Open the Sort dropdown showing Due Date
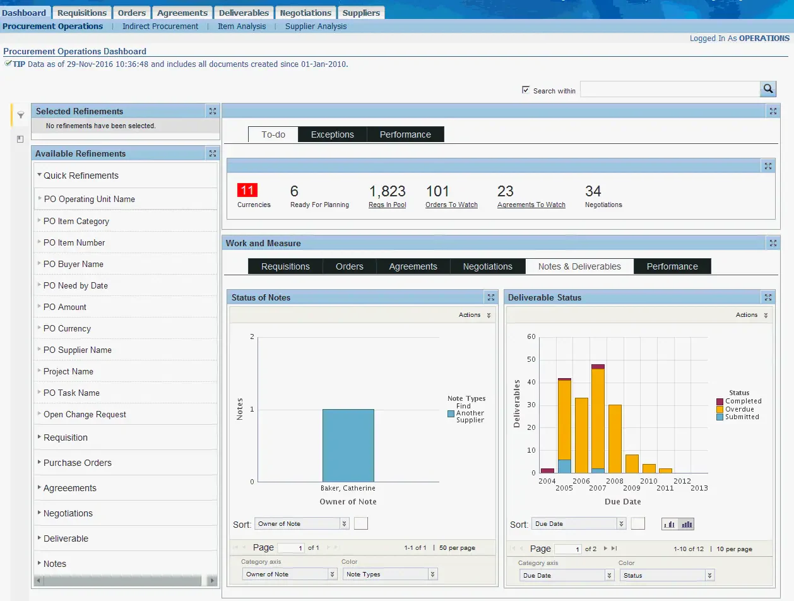 tap(579, 523)
